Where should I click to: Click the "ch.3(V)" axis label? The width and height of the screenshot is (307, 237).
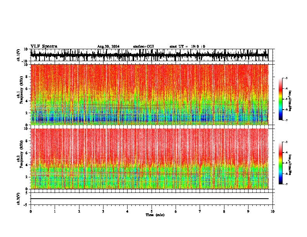[x=19, y=199]
